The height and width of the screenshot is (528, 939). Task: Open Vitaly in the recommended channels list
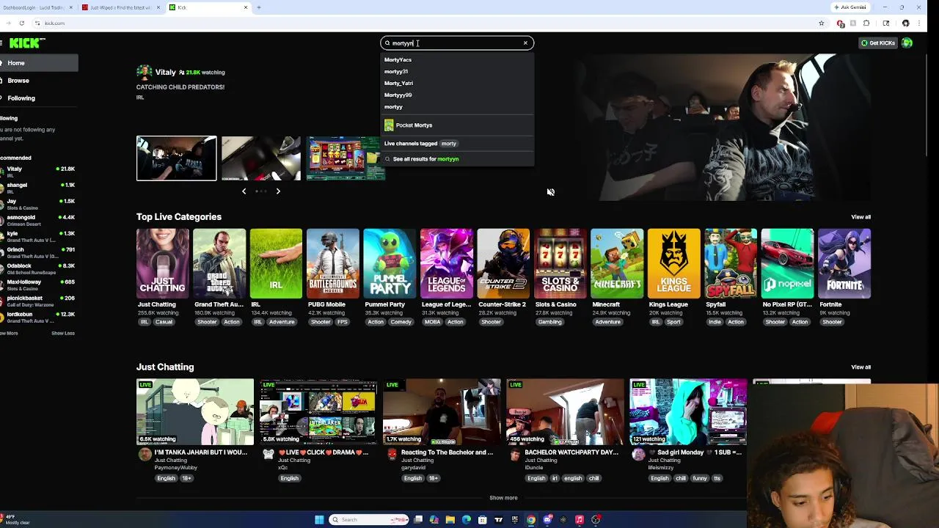click(39, 172)
